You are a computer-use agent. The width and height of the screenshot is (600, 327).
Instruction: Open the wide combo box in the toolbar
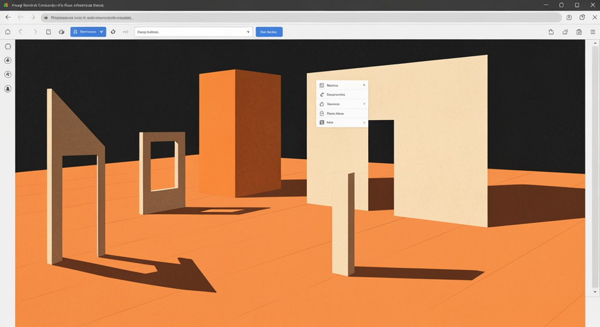(193, 32)
